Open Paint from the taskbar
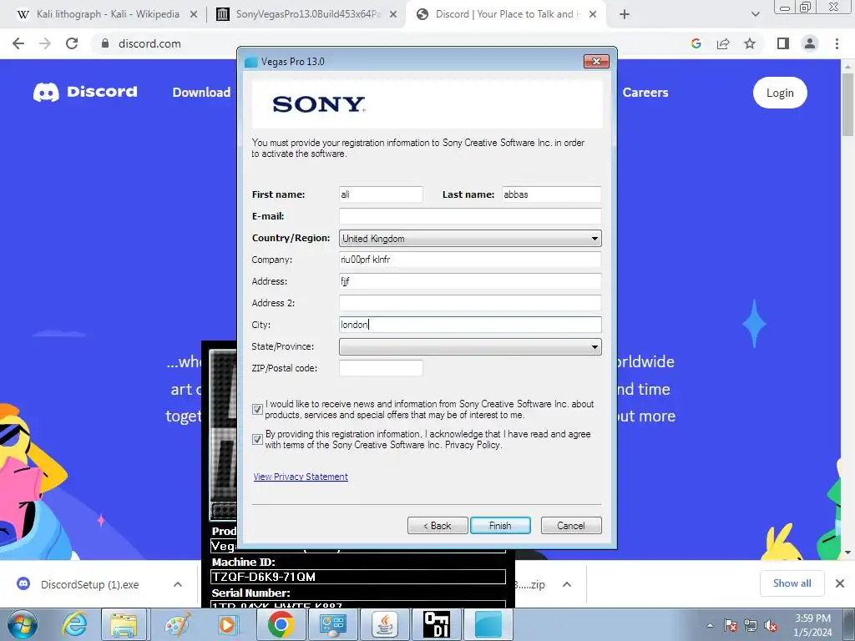 pyautogui.click(x=177, y=624)
